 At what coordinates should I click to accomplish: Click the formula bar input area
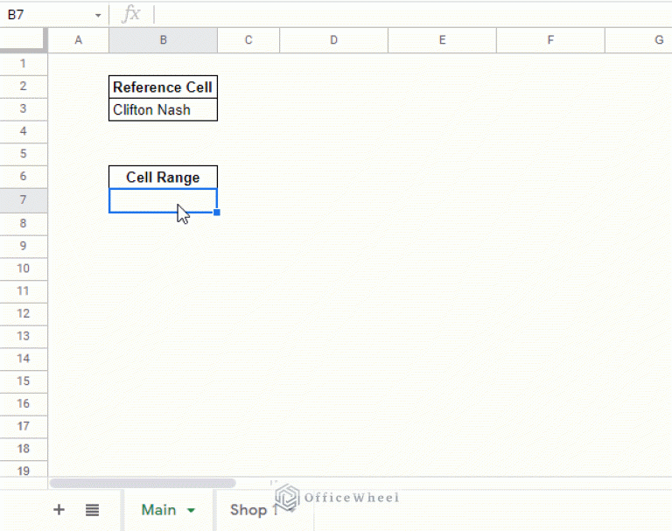click(411, 15)
